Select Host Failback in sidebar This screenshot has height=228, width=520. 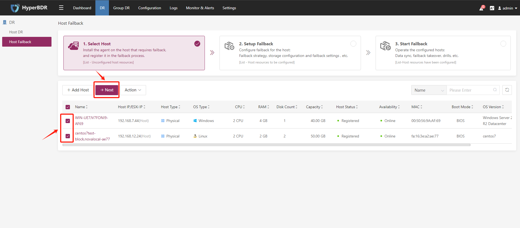coord(27,42)
